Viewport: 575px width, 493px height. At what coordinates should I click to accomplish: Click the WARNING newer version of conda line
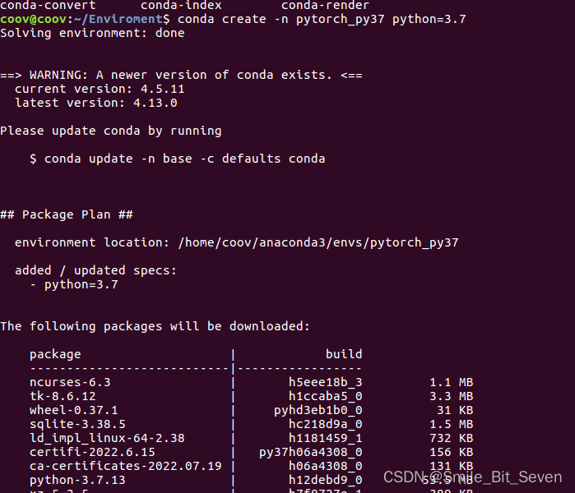(181, 75)
